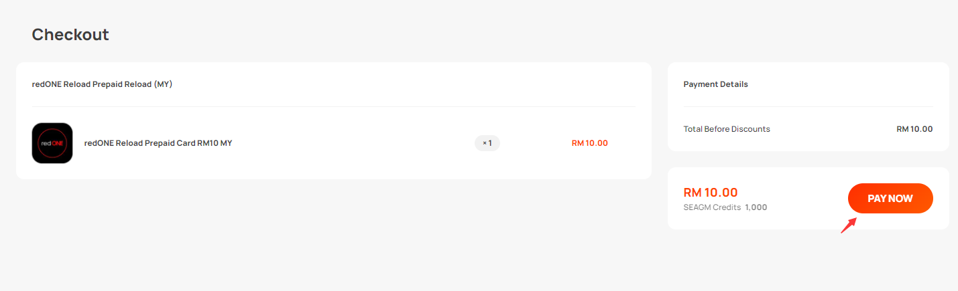Click the Payment Details heading
958x291 pixels.
click(x=716, y=84)
